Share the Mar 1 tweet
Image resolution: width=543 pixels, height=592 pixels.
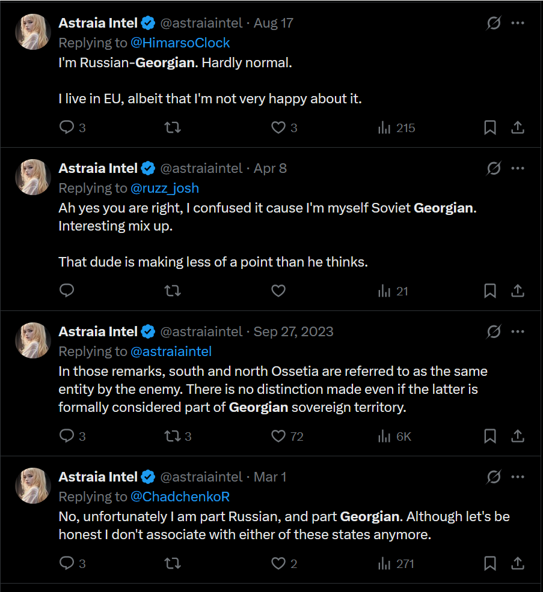coord(518,564)
